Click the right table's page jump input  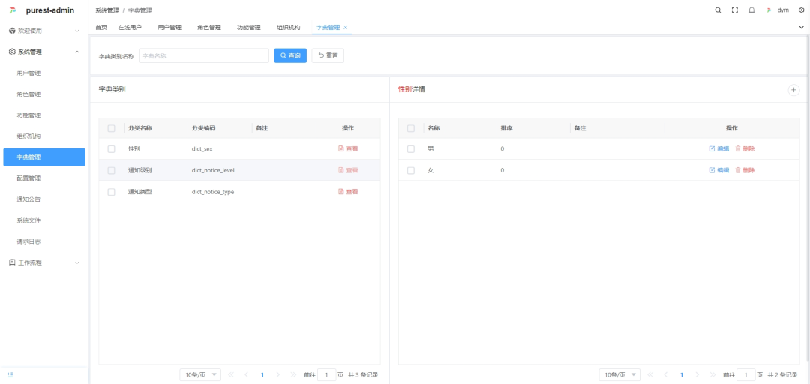(x=746, y=375)
